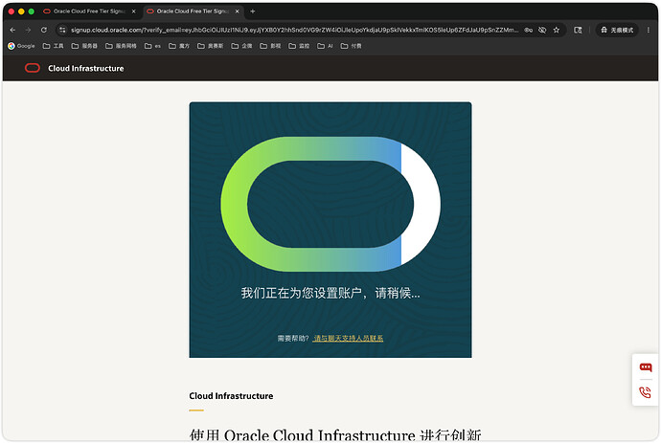Open the 服务网格 bookmark folder

pos(121,46)
